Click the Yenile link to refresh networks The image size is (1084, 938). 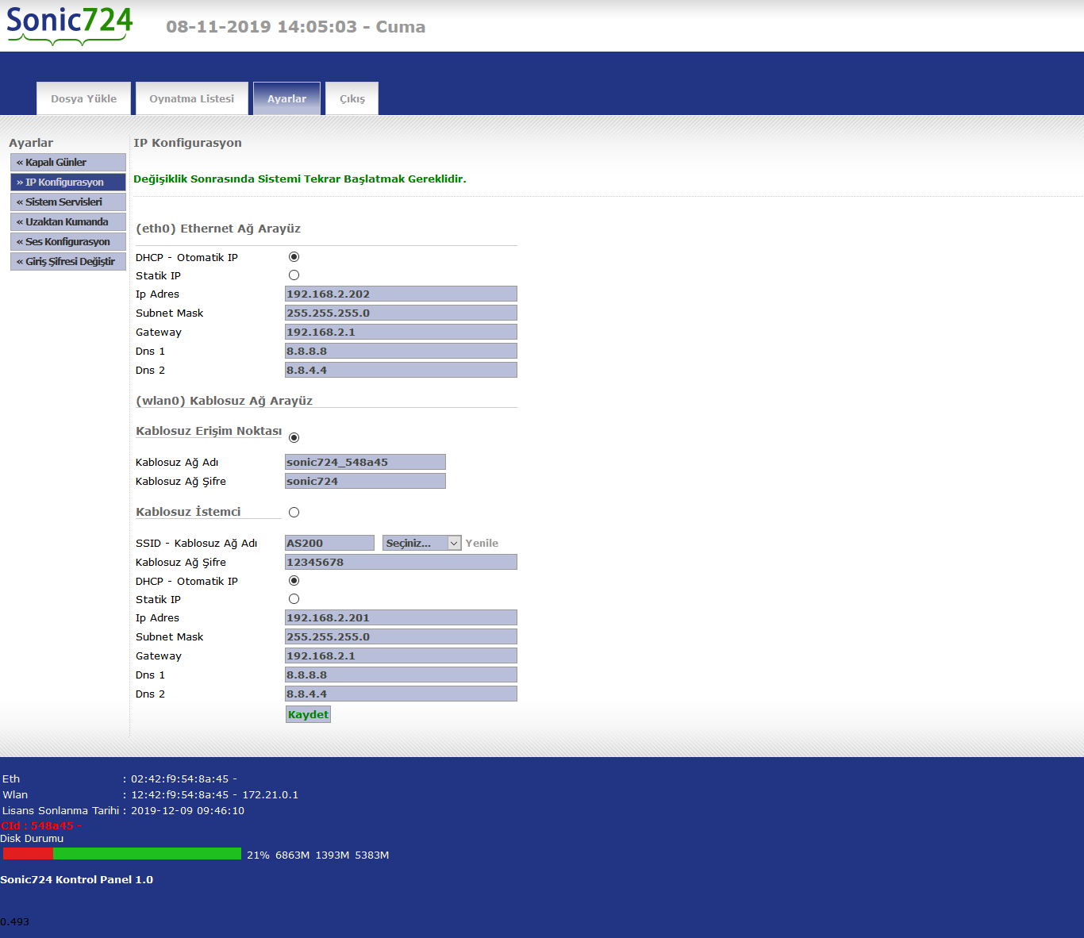coord(482,543)
